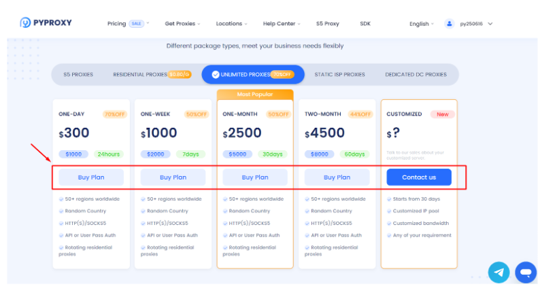Image resolution: width=557 pixels, height=293 pixels.
Task: Click the original $8000 price label
Action: point(320,154)
